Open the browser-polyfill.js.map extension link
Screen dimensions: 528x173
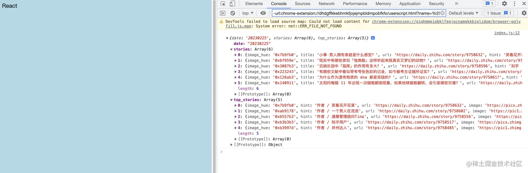pyautogui.click(x=446, y=21)
